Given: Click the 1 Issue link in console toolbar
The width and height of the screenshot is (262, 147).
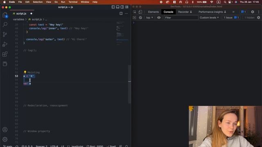Looking at the screenshot, I should tap(231, 18).
